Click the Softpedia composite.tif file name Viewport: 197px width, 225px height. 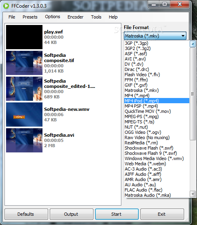59,58
